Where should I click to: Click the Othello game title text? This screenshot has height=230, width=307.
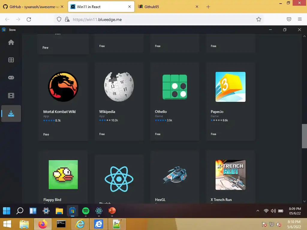(x=161, y=112)
